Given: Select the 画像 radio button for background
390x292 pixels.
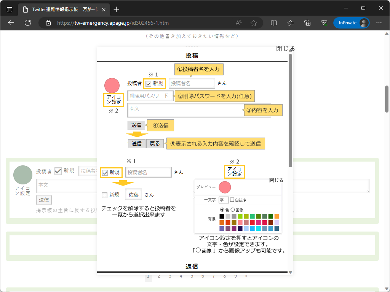Looking at the screenshot, I should pos(233,209).
